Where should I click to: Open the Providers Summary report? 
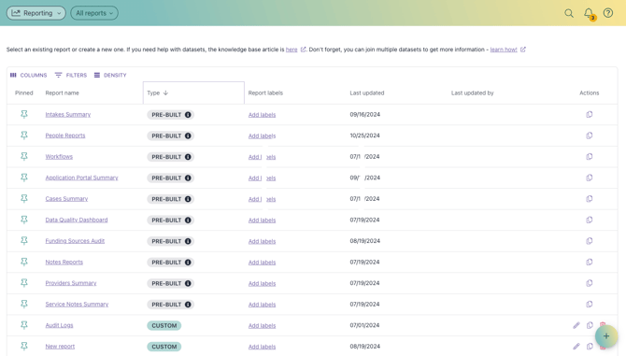point(71,283)
